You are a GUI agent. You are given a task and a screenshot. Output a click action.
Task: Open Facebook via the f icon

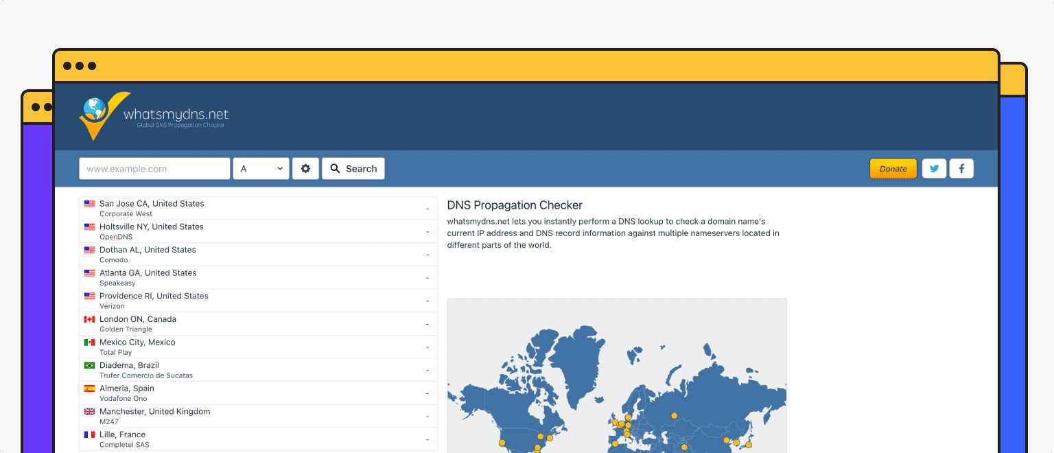(x=961, y=168)
